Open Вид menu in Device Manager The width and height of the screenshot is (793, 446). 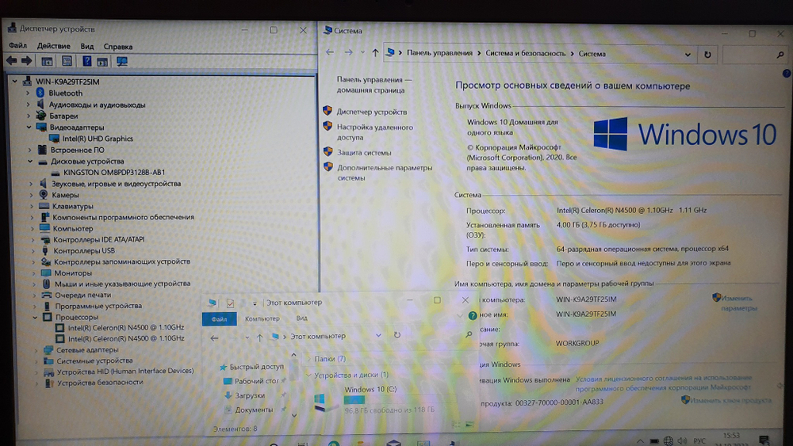pos(87,47)
